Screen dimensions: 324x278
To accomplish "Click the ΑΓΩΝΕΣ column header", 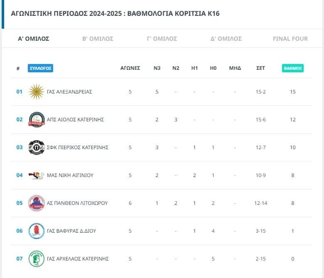I will click(x=130, y=68).
